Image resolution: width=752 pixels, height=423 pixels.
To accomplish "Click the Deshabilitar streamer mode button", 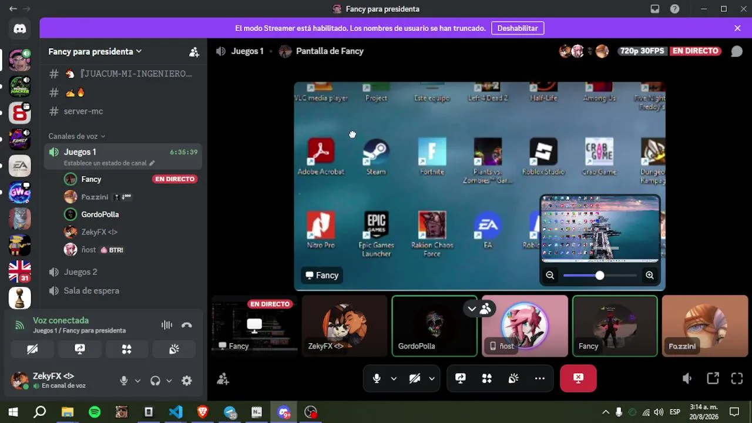I will tap(518, 28).
